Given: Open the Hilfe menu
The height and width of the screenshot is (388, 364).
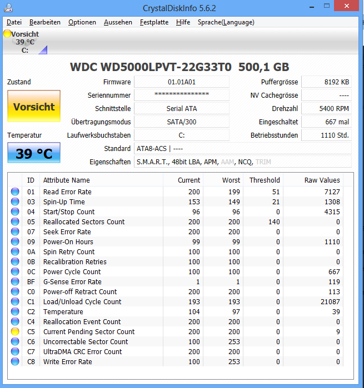Looking at the screenshot, I should click(x=183, y=22).
